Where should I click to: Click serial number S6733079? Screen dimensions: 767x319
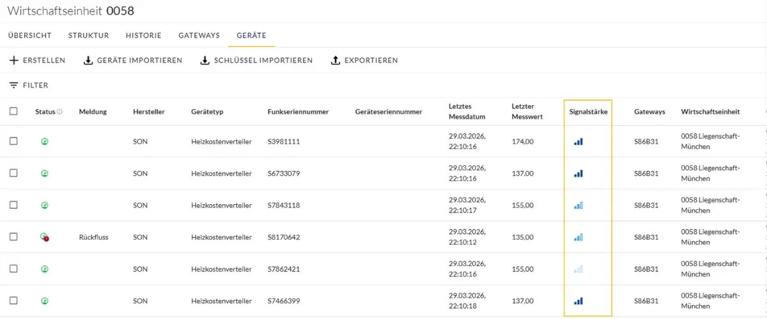point(284,174)
